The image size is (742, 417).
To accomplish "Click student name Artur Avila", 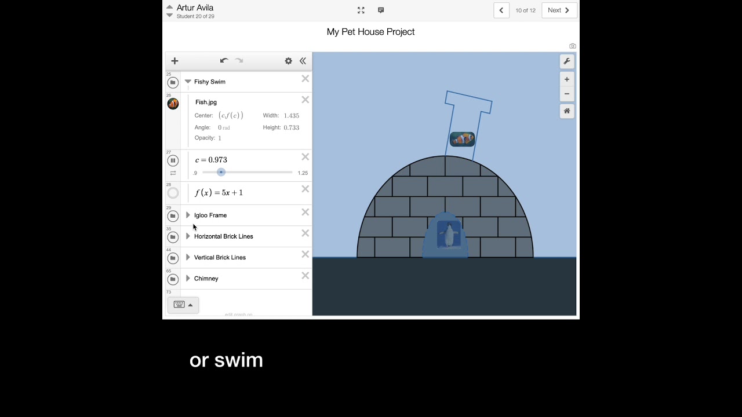I will (195, 8).
